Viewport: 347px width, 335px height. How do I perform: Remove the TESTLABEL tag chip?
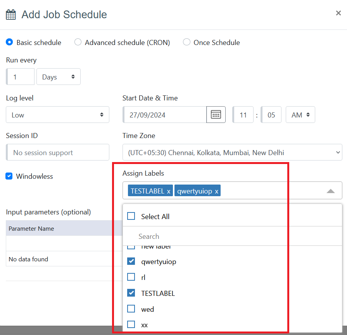[169, 191]
